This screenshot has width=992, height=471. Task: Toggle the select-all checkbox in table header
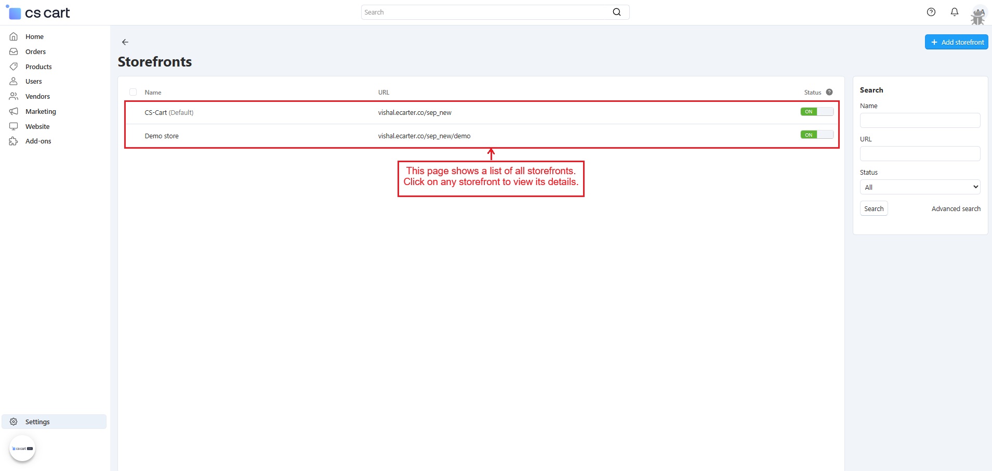tap(133, 92)
